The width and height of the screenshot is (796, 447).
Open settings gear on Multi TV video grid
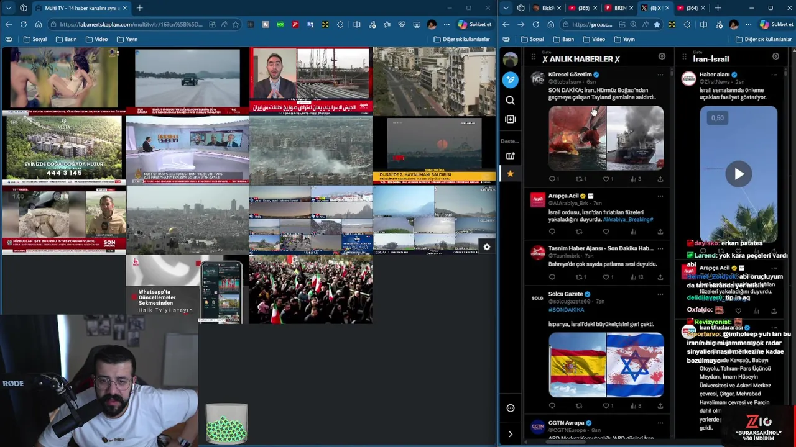coord(487,247)
